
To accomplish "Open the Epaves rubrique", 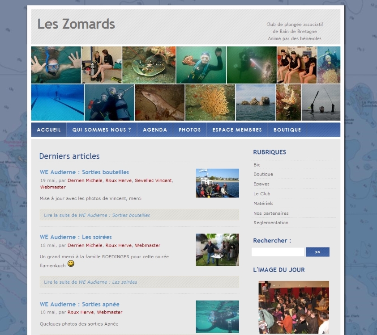I will tap(261, 184).
